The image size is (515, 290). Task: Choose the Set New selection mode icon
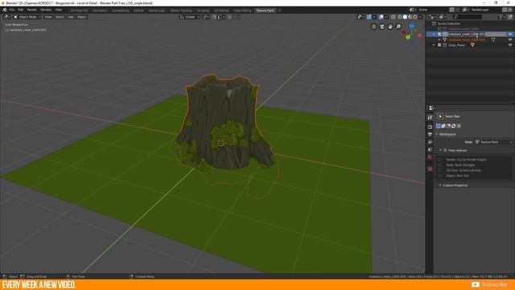[438, 126]
